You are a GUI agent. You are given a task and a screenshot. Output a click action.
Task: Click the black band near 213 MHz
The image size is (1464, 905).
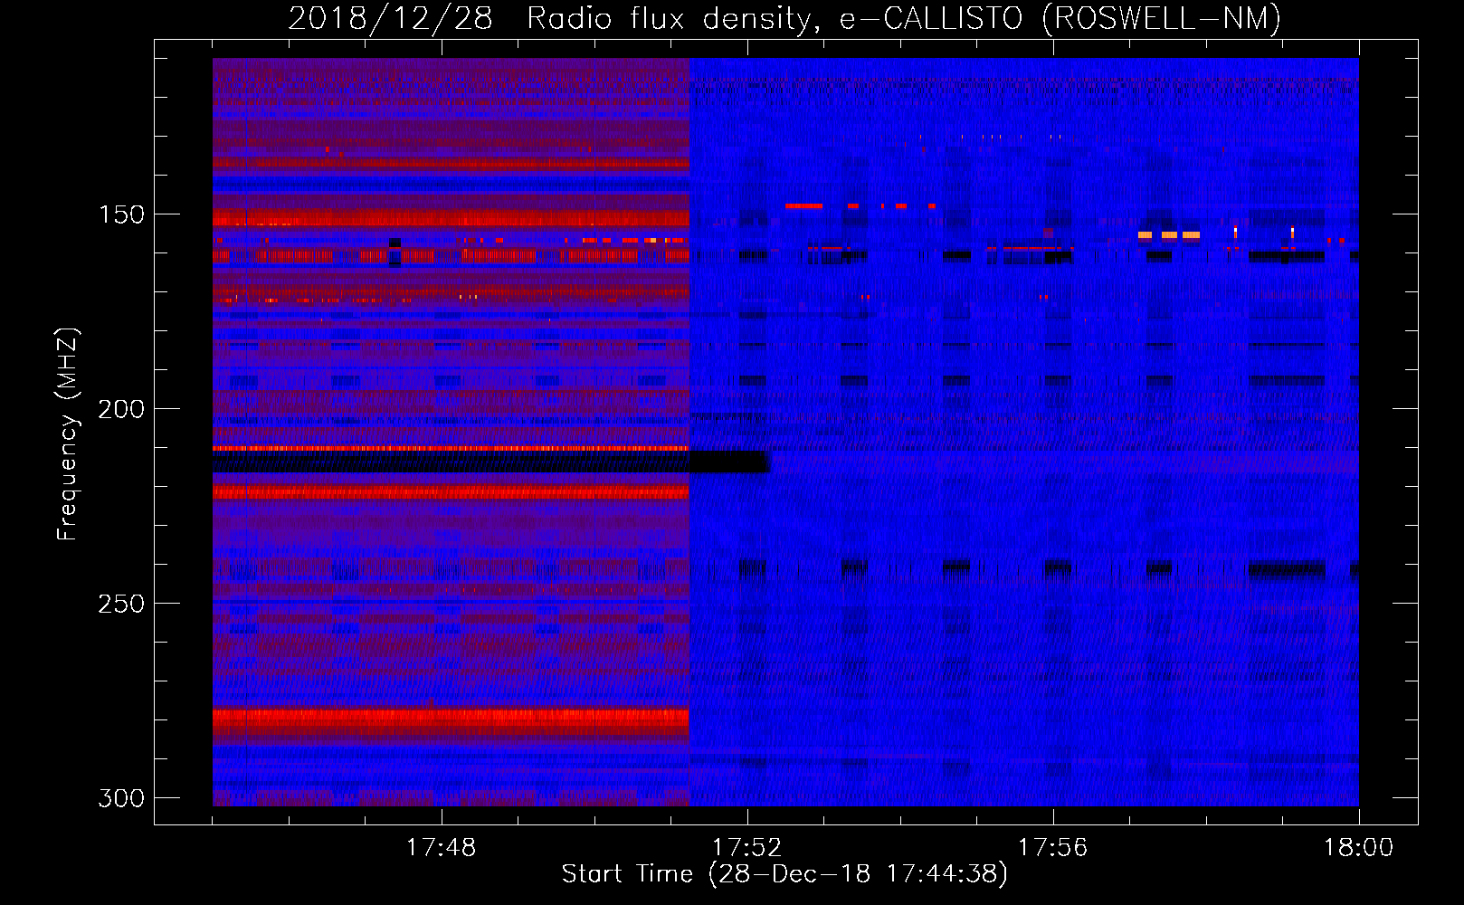tap(491, 462)
